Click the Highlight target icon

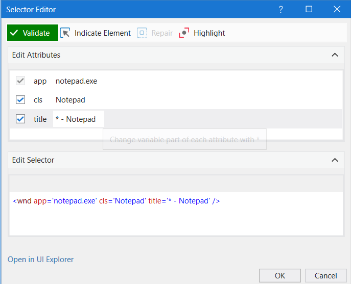tap(184, 33)
